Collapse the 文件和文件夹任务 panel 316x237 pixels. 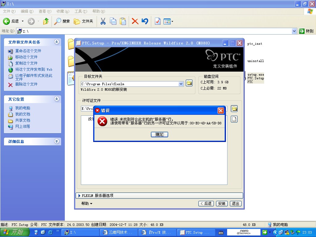(x=57, y=42)
